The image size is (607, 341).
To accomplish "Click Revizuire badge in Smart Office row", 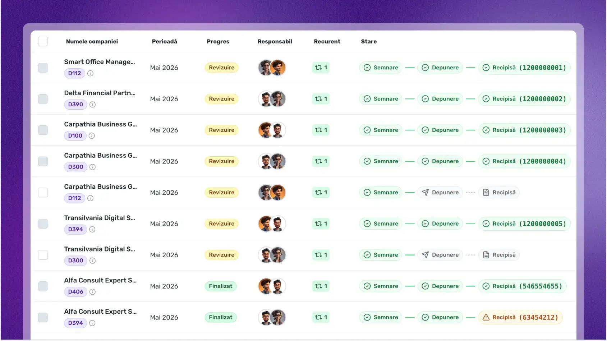I will [x=222, y=68].
